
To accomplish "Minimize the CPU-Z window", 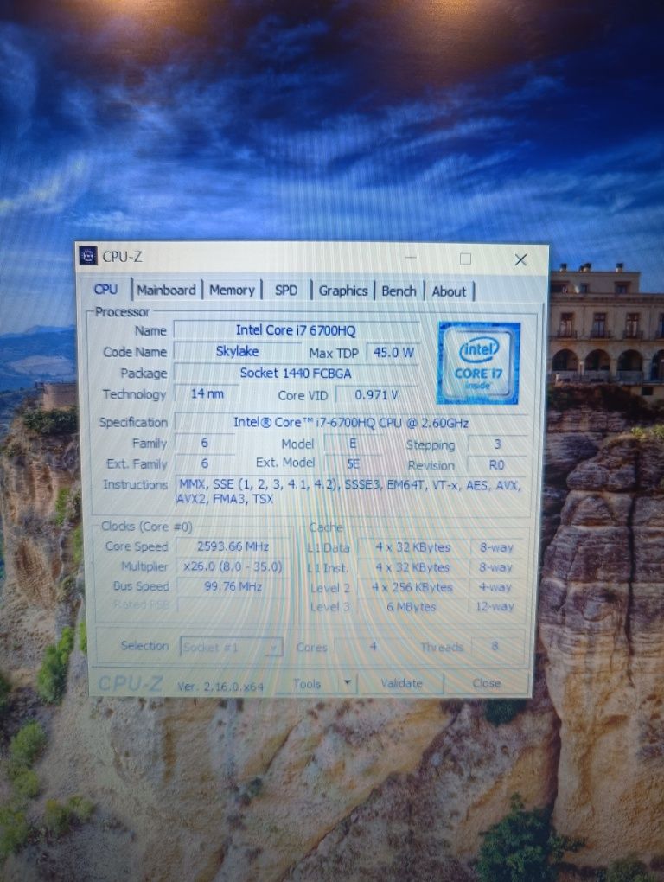I will click(411, 258).
